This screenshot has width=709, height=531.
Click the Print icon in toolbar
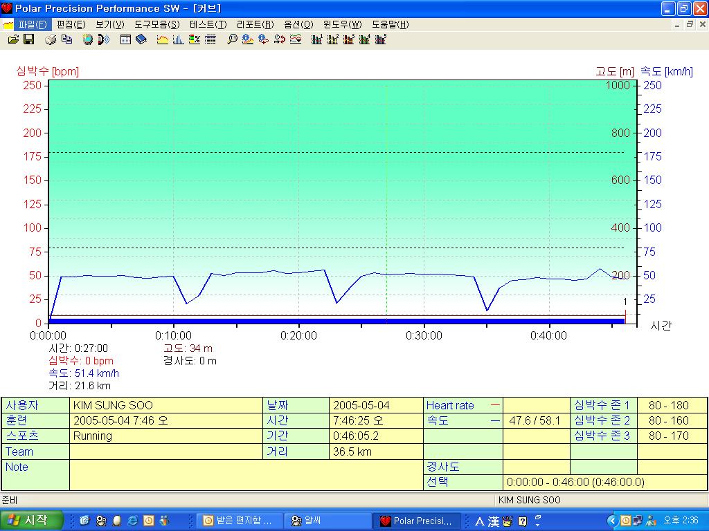coord(51,39)
